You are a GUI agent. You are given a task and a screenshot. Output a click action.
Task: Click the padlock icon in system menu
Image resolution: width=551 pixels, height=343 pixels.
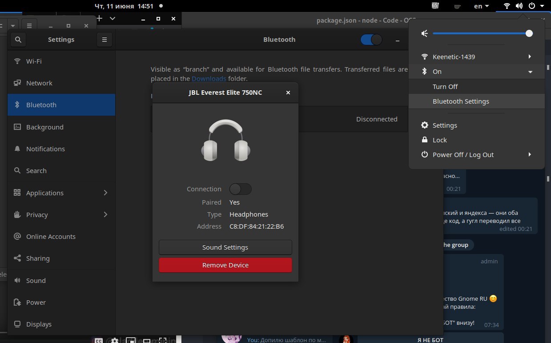pyautogui.click(x=425, y=140)
